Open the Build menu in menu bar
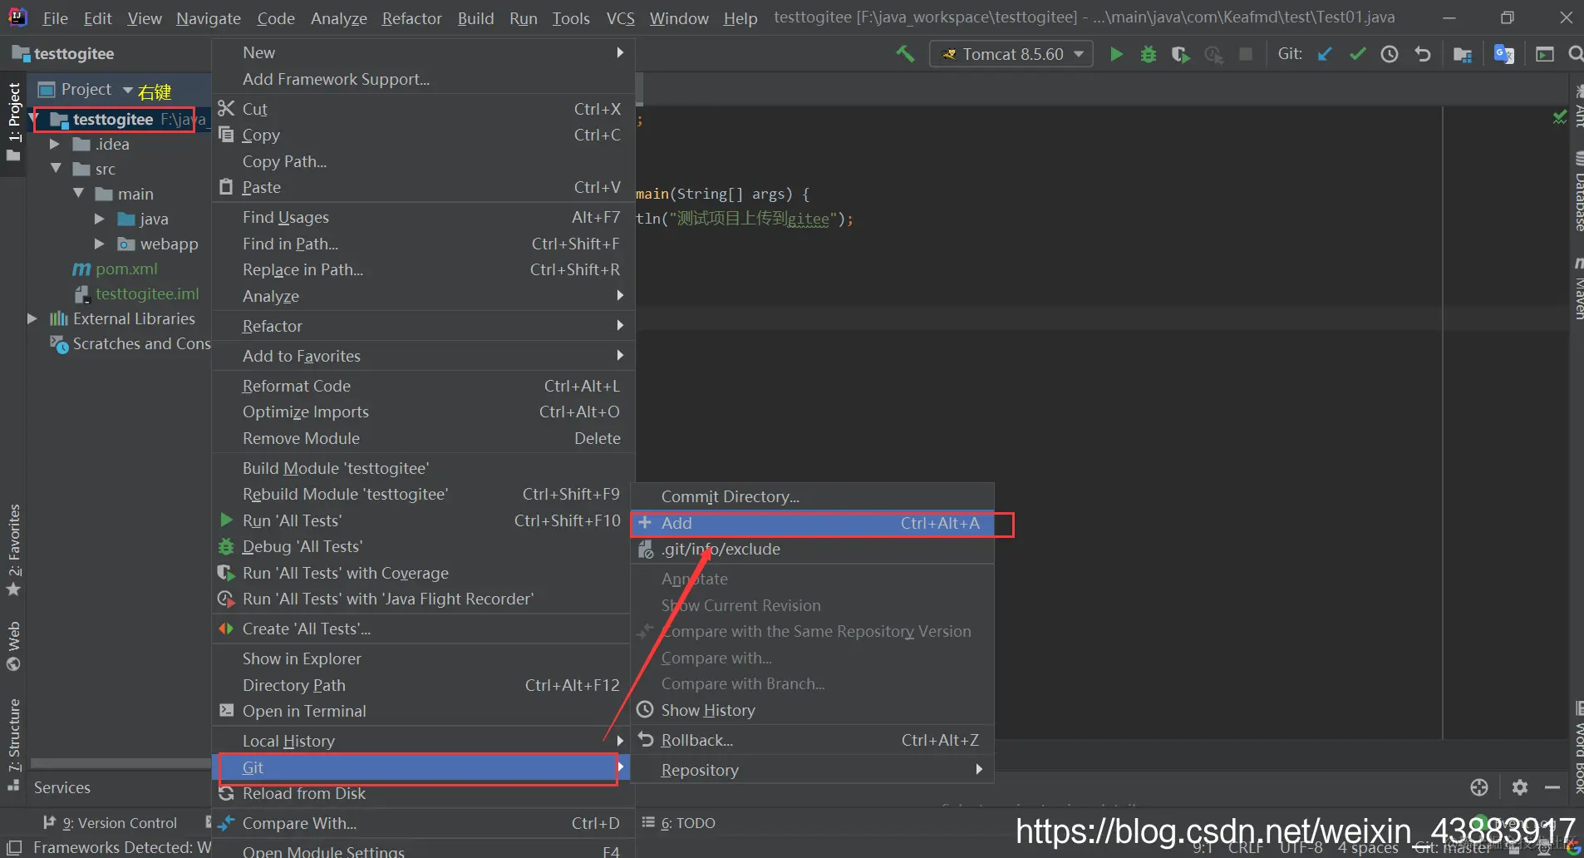The image size is (1584, 858). pos(475,18)
